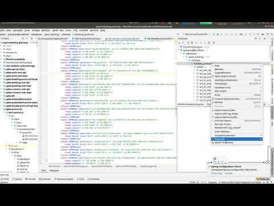Click the build hammer icon in toolbar

[178, 34]
